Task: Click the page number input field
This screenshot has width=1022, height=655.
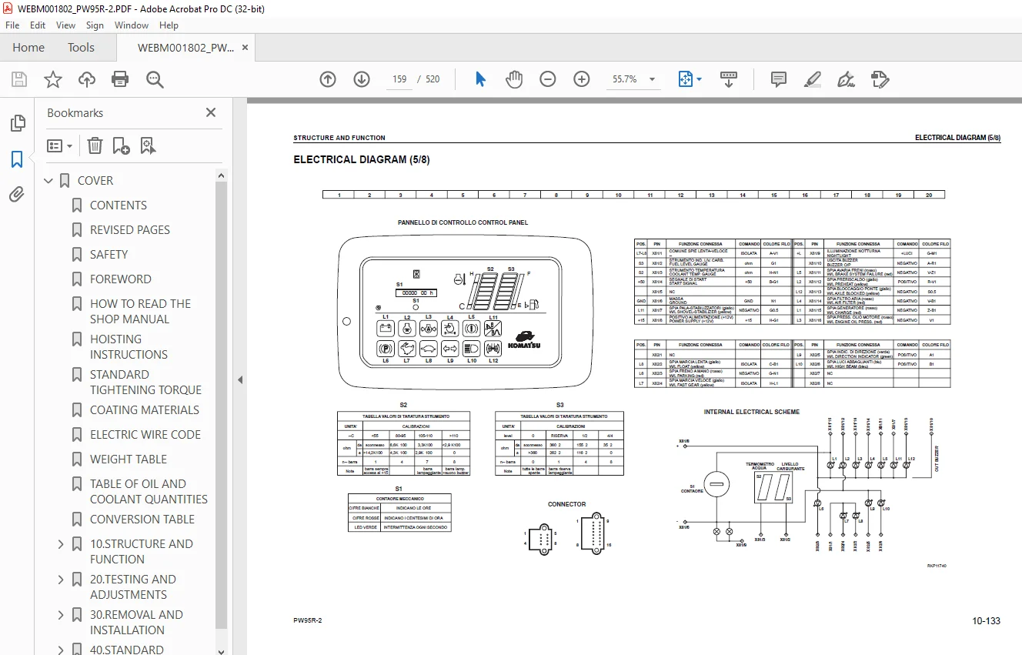Action: coord(399,79)
